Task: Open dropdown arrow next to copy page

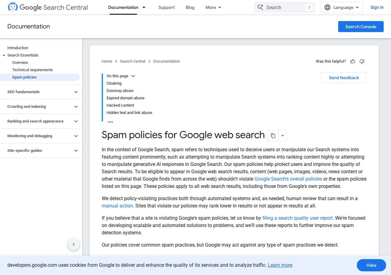Action: click(x=283, y=136)
